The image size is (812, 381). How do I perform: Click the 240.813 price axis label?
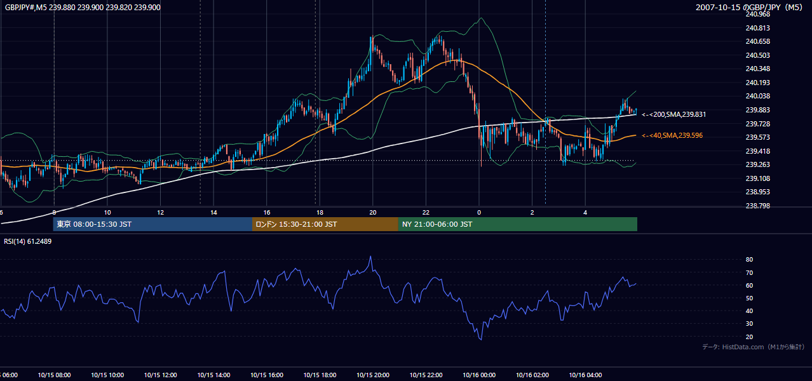(758, 28)
